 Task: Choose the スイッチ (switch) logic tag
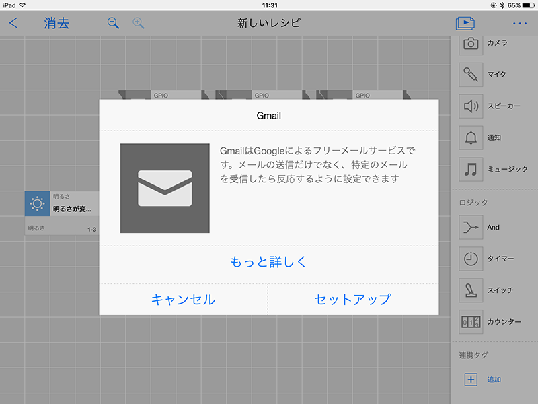471,290
